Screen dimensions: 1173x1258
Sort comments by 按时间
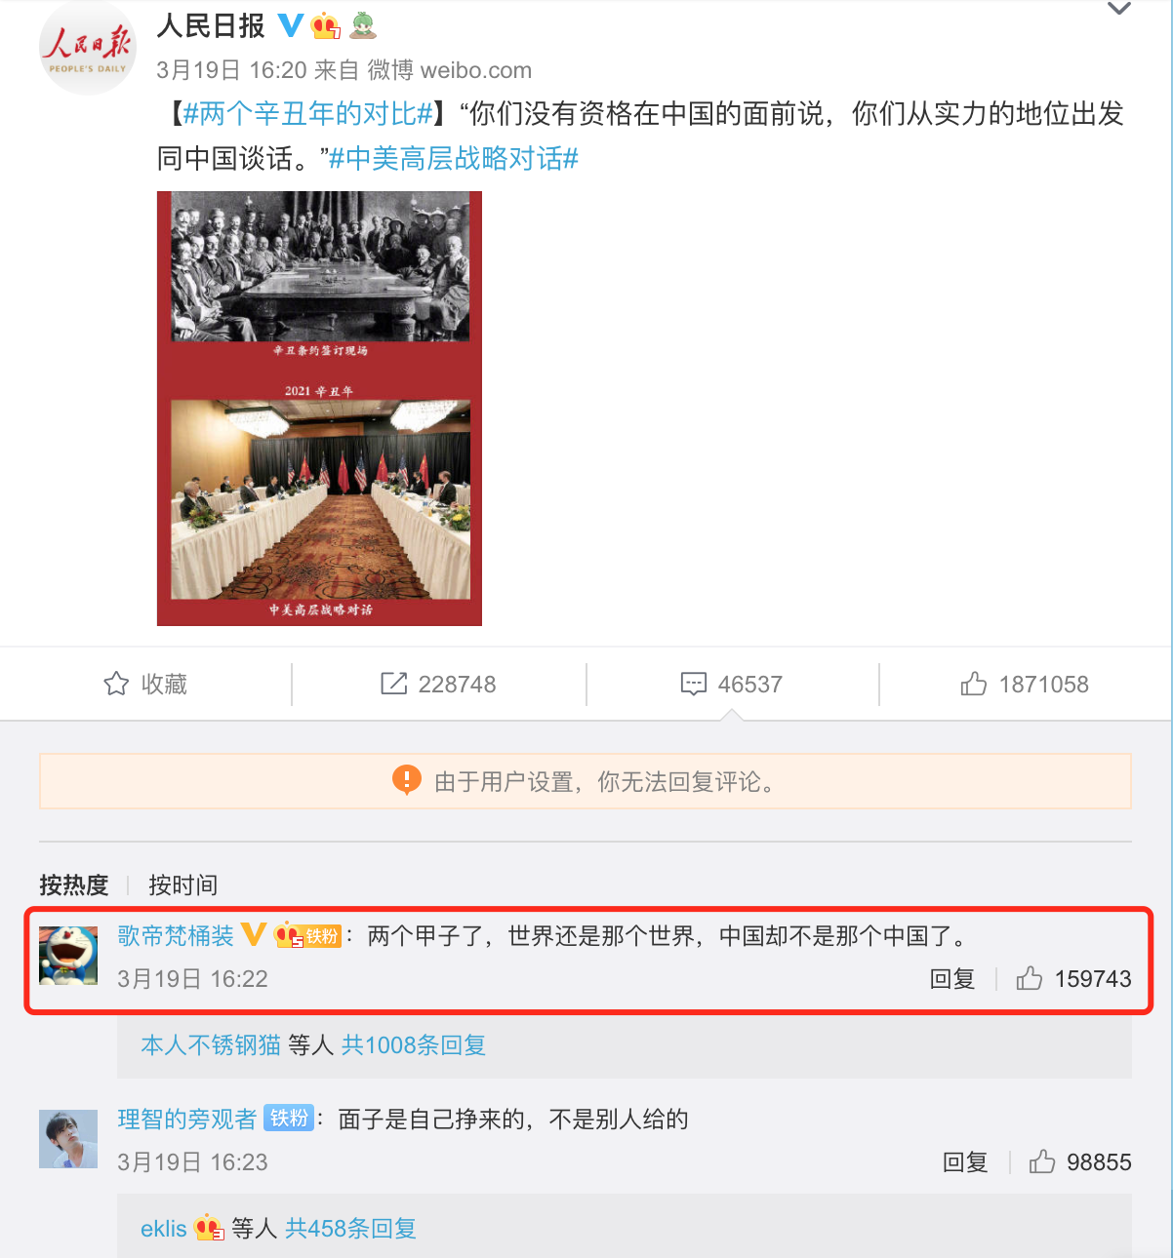[182, 885]
